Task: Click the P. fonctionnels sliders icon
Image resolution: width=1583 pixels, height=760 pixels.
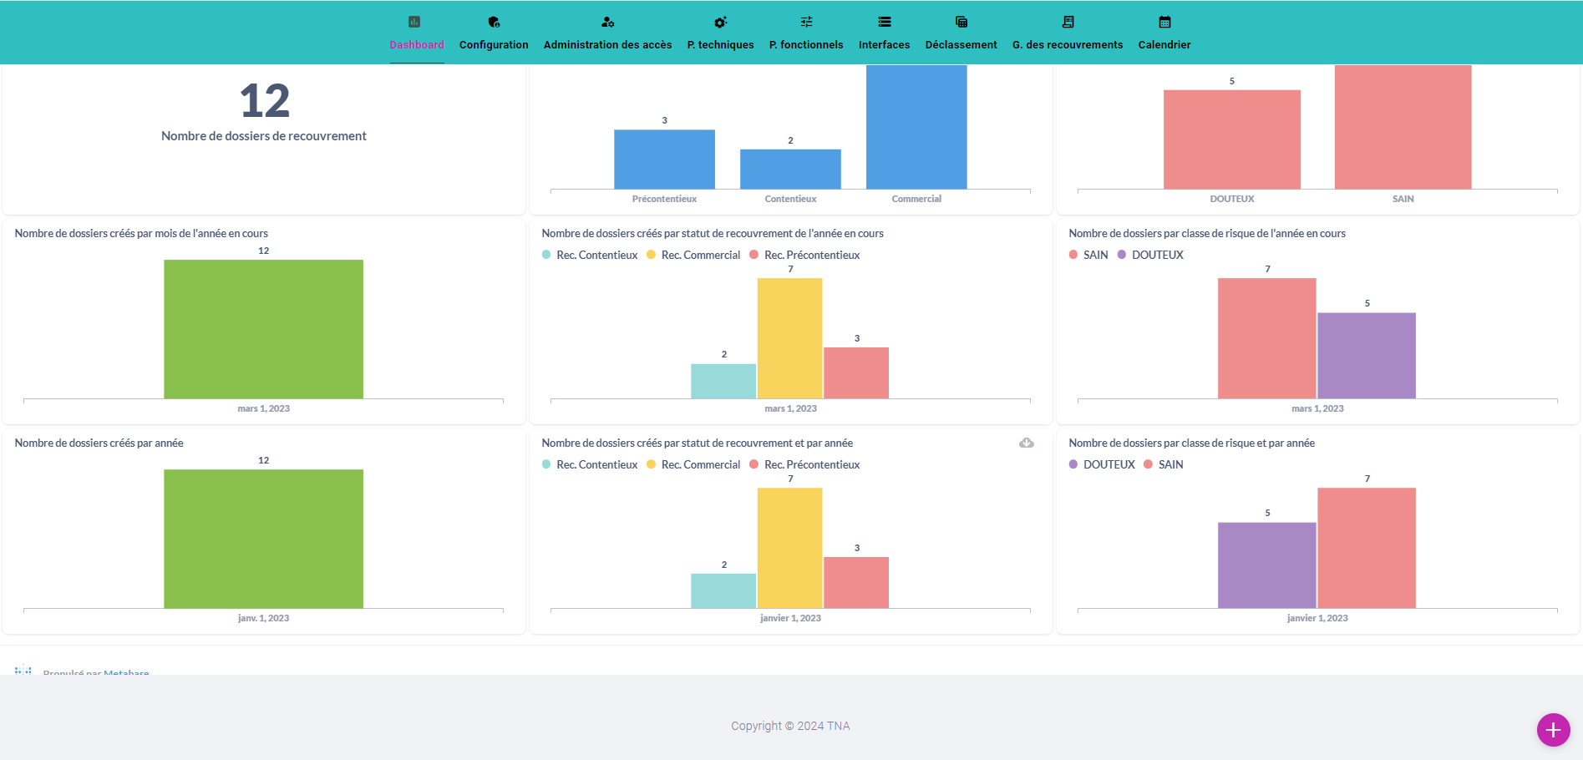Action: pos(806,22)
